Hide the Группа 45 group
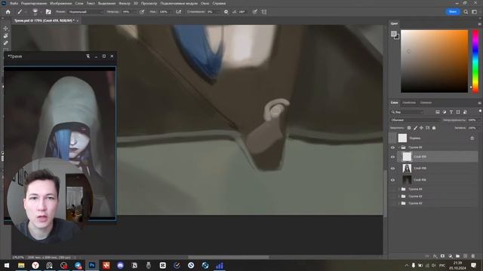This screenshot has height=271, width=483. tap(392, 148)
